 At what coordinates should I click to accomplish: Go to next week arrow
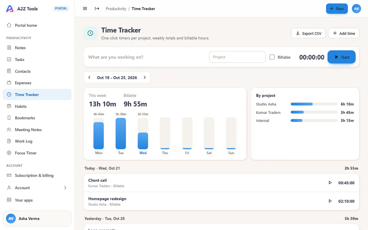tap(144, 78)
